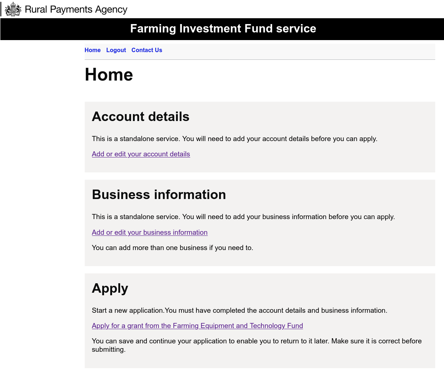Click the royal crest logo icon
The width and height of the screenshot is (444, 374).
click(13, 9)
